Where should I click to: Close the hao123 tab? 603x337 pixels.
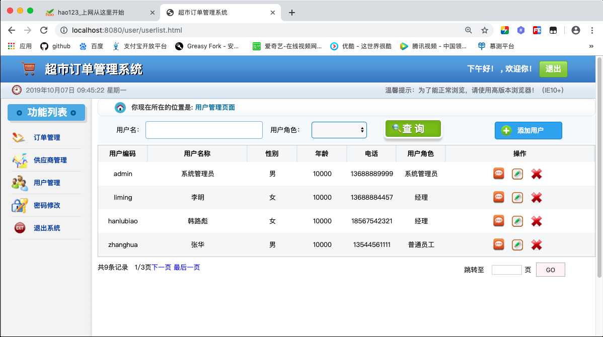pyautogui.click(x=153, y=13)
